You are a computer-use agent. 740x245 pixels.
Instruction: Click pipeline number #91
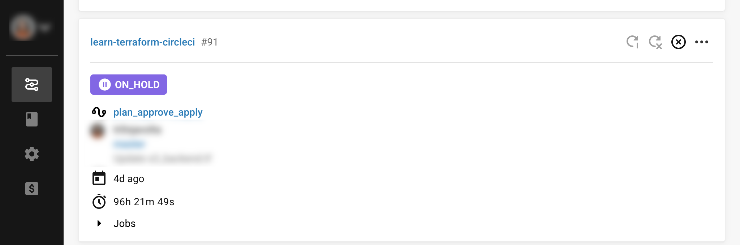tap(210, 42)
